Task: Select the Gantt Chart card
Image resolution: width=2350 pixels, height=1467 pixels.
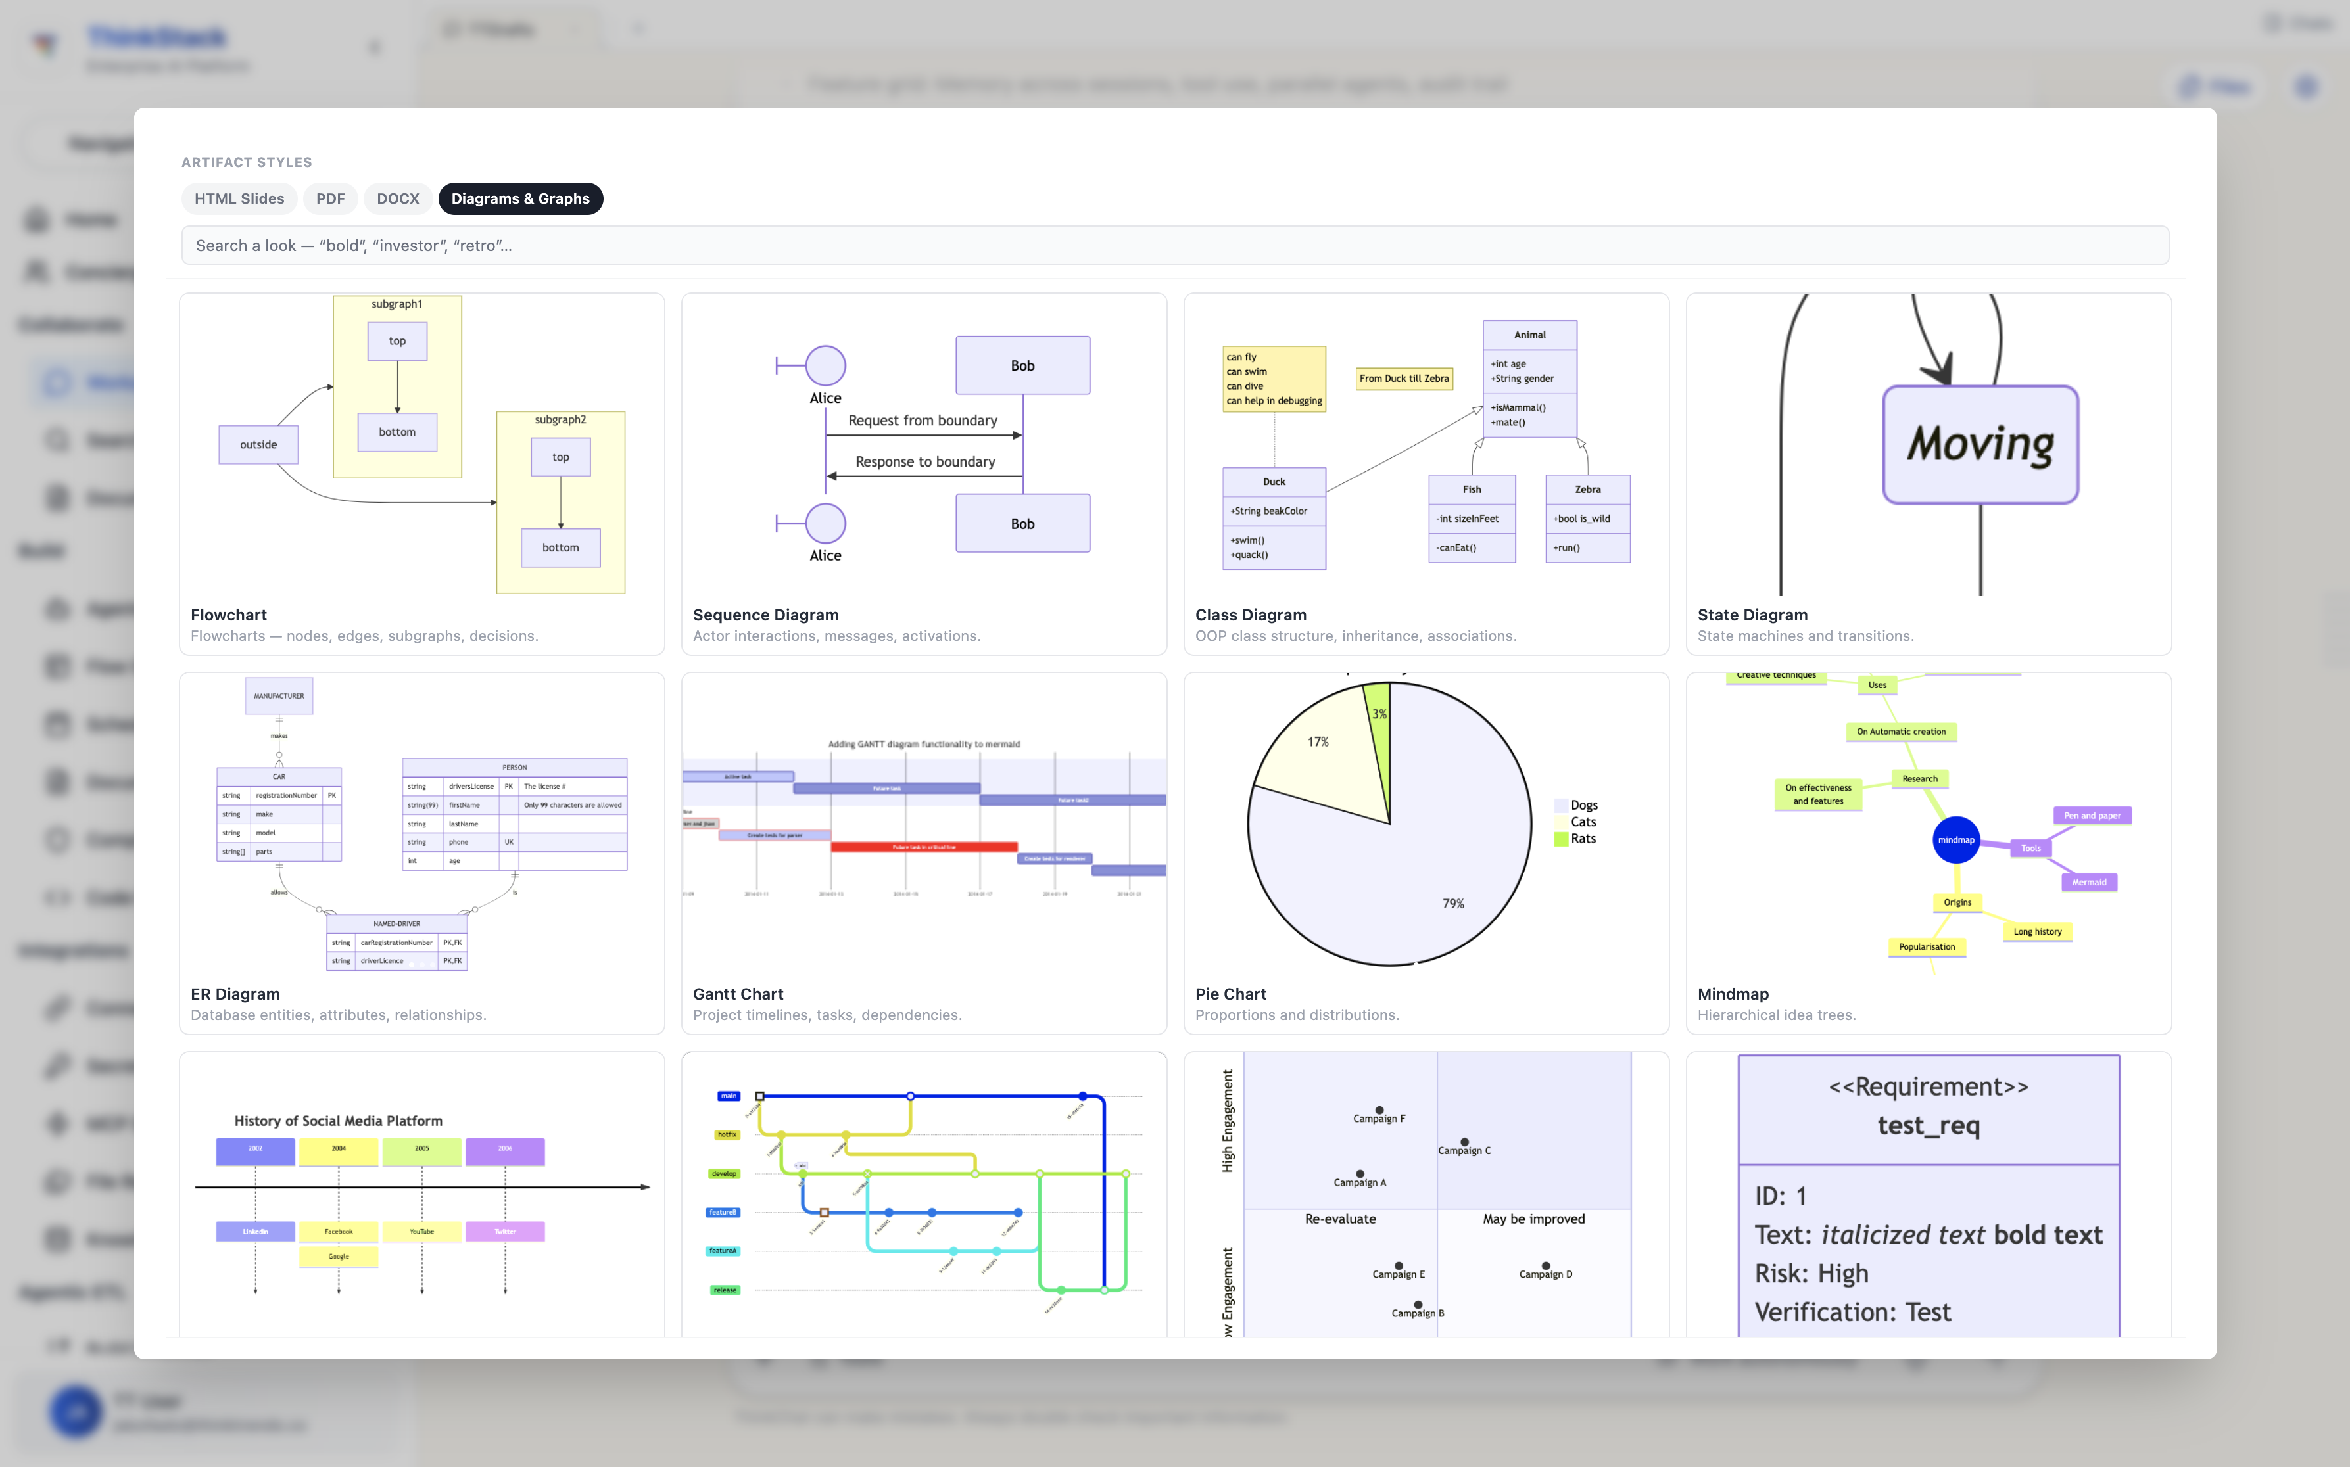Action: 924,854
